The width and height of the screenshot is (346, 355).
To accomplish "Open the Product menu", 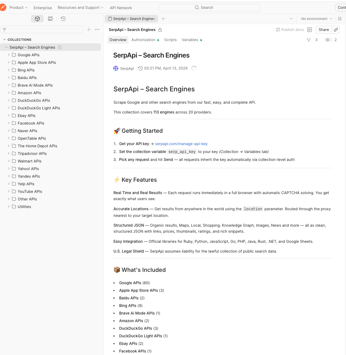I will (x=18, y=8).
